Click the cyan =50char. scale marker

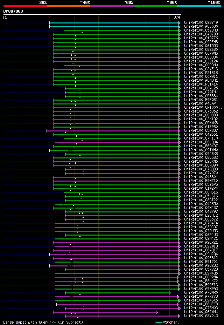159,322
